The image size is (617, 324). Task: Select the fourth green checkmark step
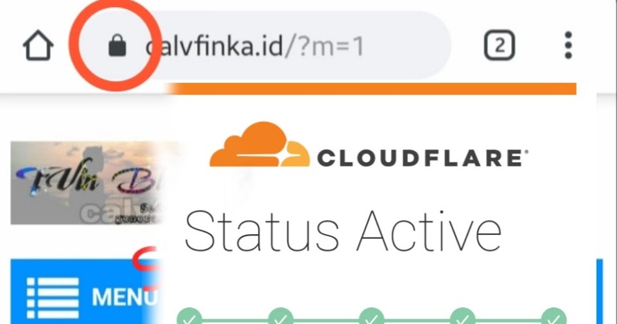(463, 316)
